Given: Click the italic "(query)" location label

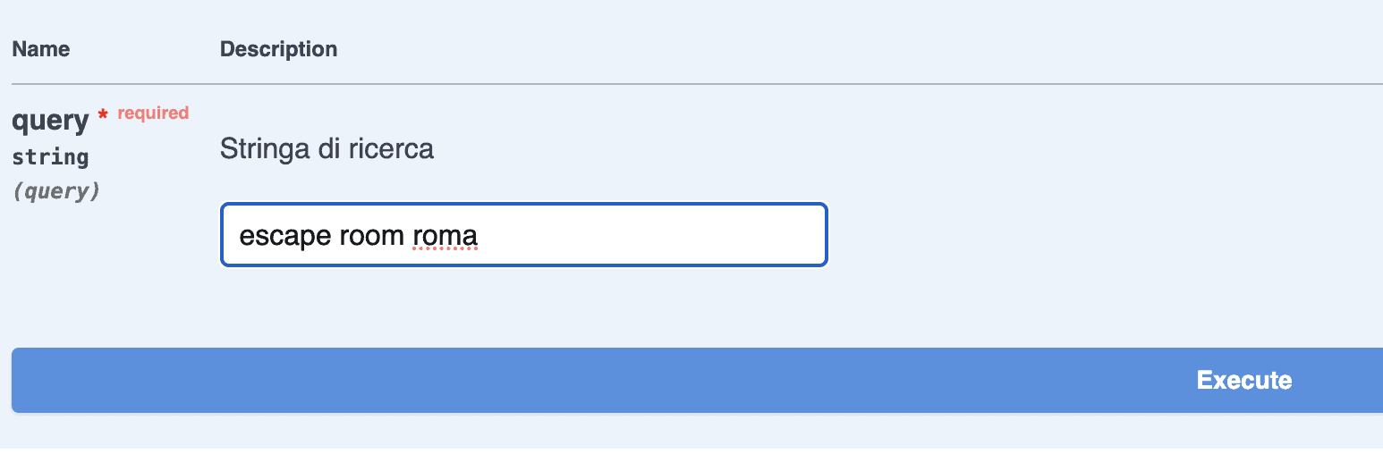Looking at the screenshot, I should click(x=55, y=191).
